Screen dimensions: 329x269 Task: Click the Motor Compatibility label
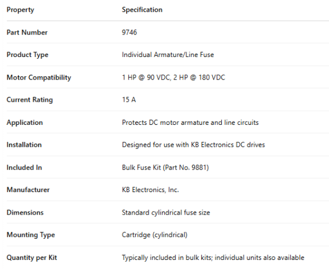click(39, 77)
